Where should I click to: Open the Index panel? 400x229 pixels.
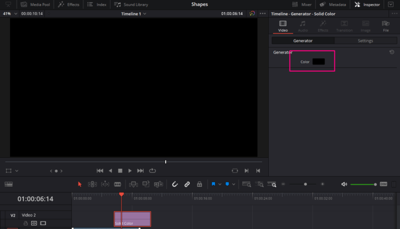coord(97,5)
